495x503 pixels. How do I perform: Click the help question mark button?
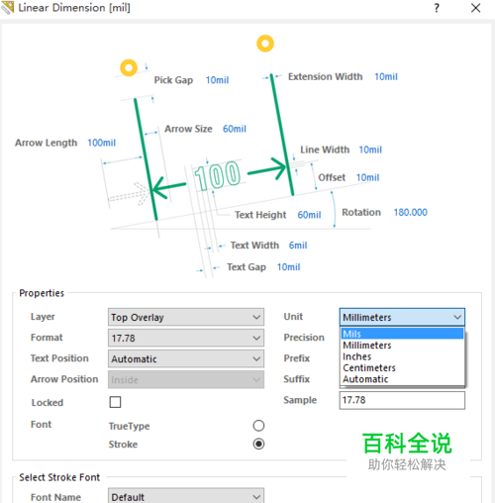(437, 8)
